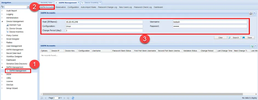Click the Device Groups tree icon
The image size is (258, 100).
pos(8,28)
